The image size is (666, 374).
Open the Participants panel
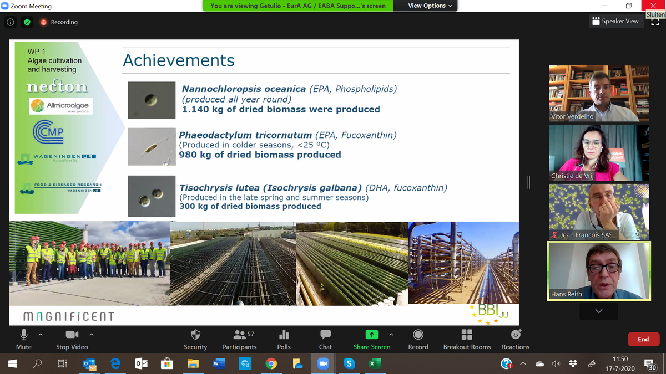pyautogui.click(x=240, y=339)
